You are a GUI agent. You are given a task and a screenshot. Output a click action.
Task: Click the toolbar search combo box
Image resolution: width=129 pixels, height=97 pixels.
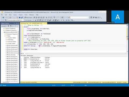click(80, 18)
